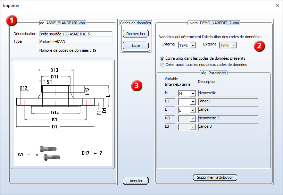Image resolution: width=283 pixels, height=195 pixels.
Task: Click the 'de ASME_FLANGE150.vaa' source label
Action: click(x=63, y=23)
